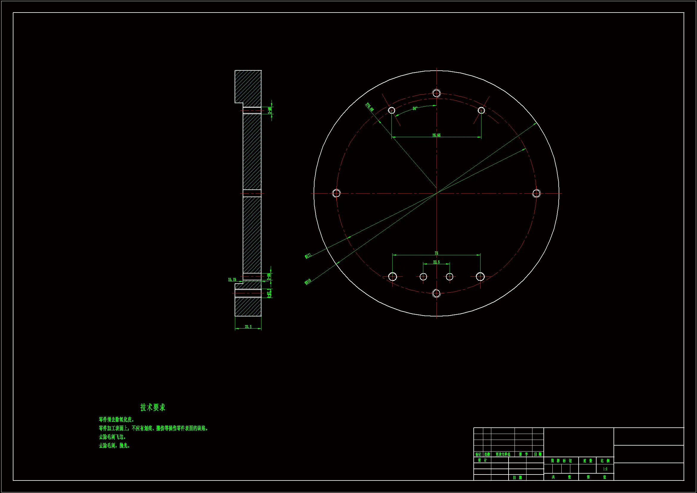Select the rightmost hole on horizontal centerline
This screenshot has width=697, height=493.
pos(536,193)
